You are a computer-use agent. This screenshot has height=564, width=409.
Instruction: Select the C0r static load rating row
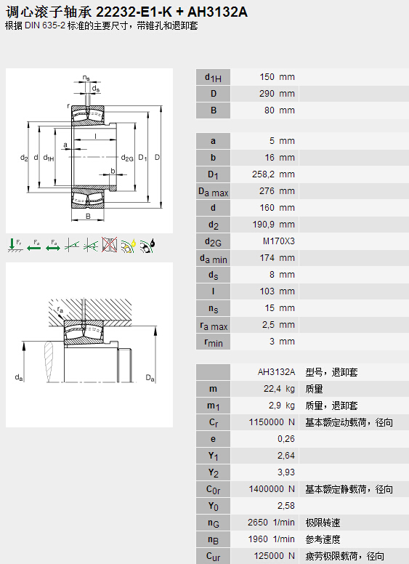pyautogui.click(x=302, y=489)
